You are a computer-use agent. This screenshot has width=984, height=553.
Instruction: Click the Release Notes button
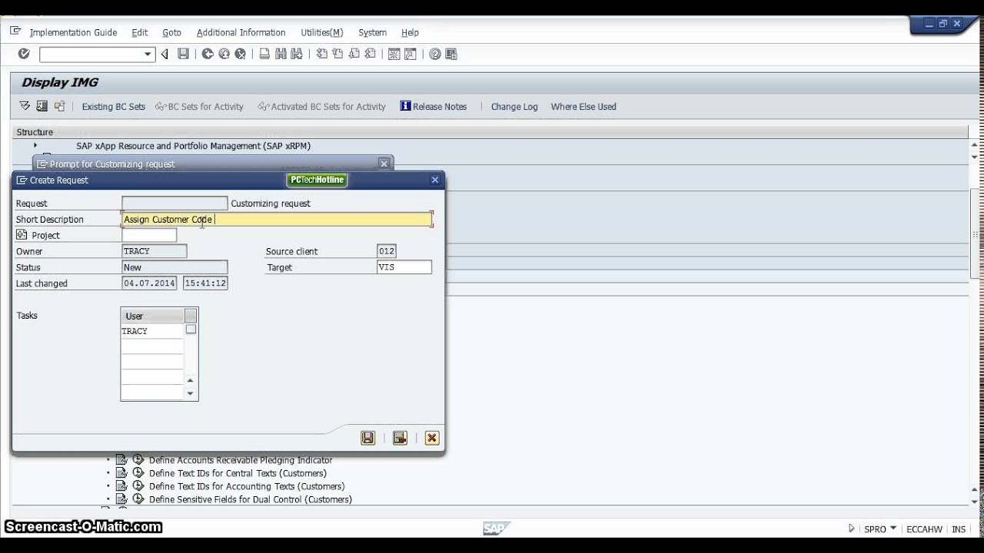coord(434,107)
